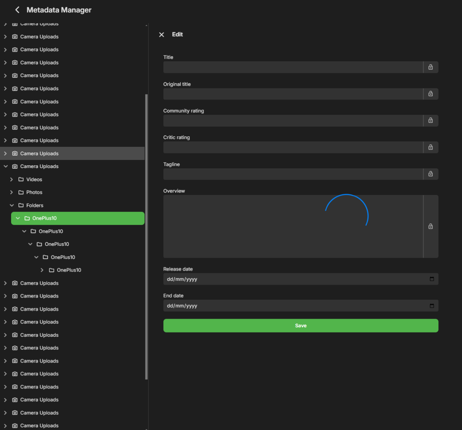Select the gray highlighted Camera Uploads item
Screen dimensions: 462x430
(x=39, y=153)
